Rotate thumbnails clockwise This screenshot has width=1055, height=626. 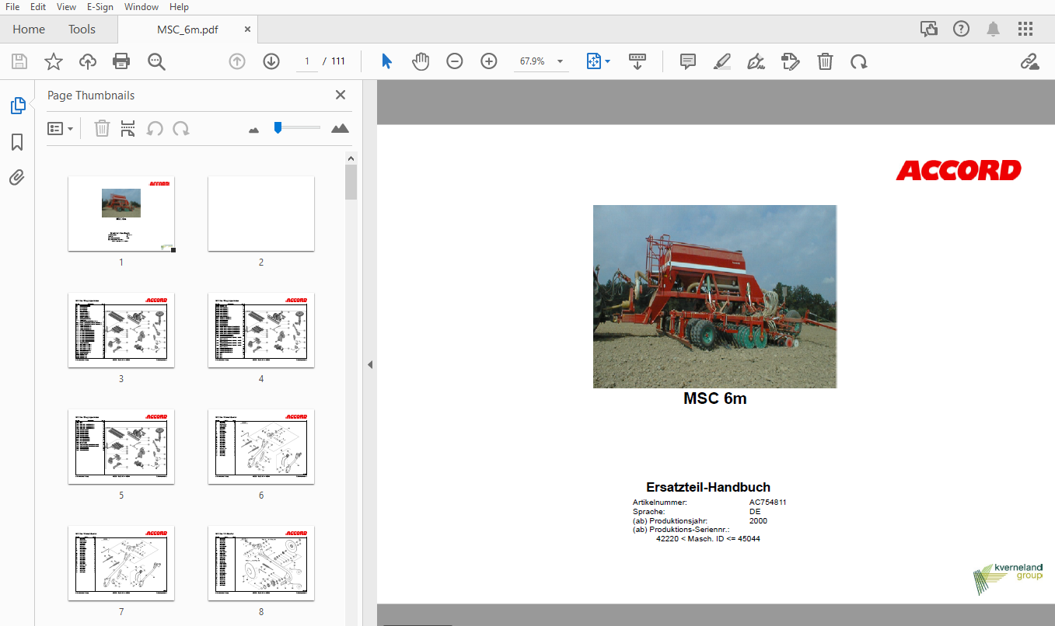(x=181, y=128)
